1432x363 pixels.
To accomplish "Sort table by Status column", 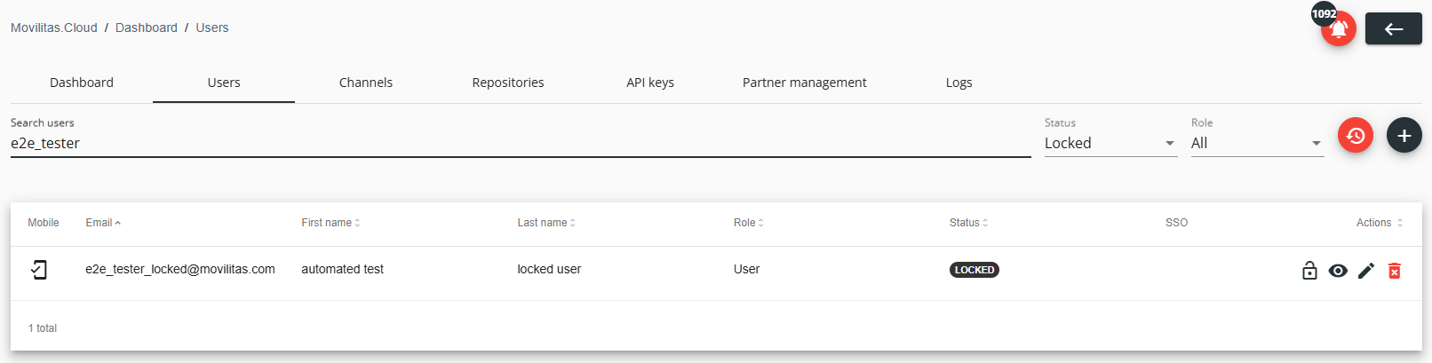I will (968, 223).
